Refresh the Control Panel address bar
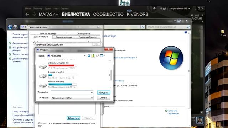228x128 pixels. (143, 27)
